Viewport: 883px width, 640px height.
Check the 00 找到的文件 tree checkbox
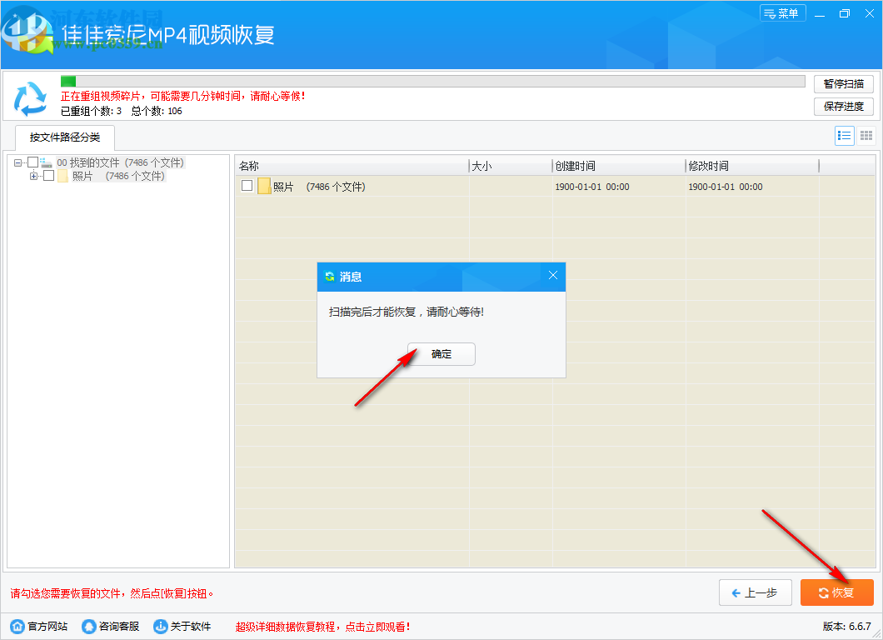pyautogui.click(x=32, y=162)
